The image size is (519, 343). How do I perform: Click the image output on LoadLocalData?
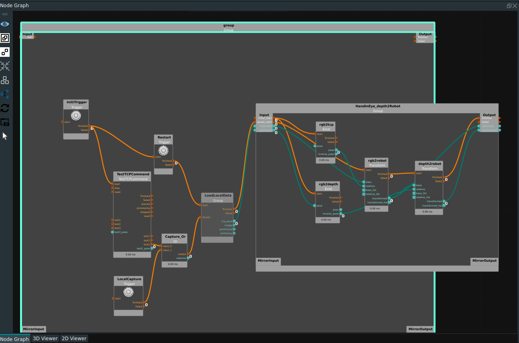[234, 225]
